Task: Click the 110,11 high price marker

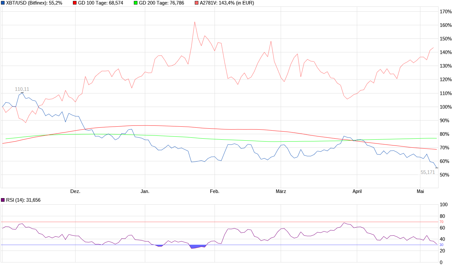Action: click(x=21, y=89)
